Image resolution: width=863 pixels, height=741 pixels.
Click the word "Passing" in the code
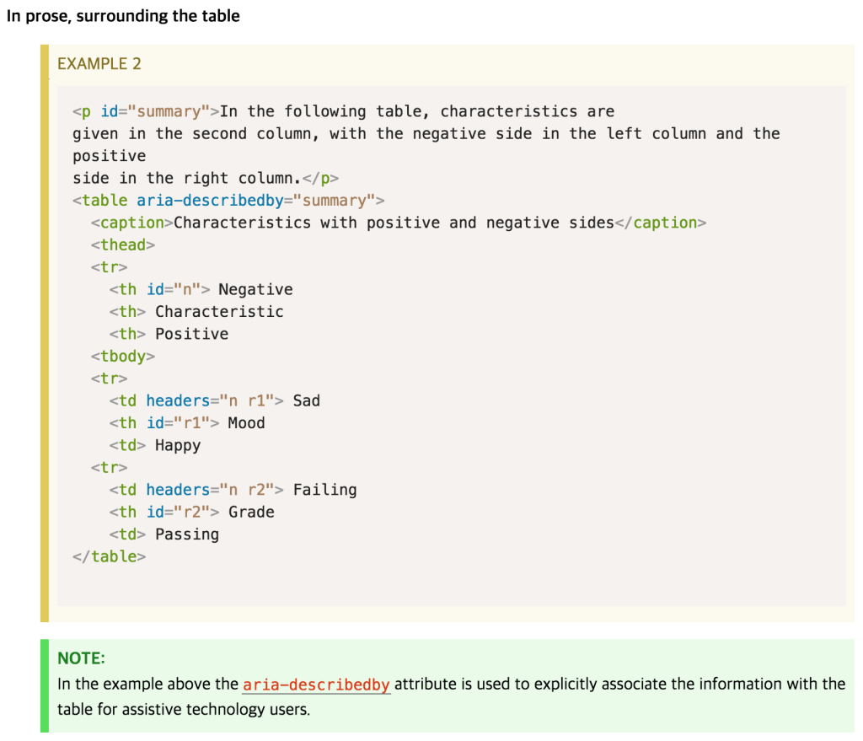[x=187, y=534]
